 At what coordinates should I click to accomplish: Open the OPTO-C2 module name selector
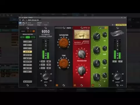click(x=86, y=28)
